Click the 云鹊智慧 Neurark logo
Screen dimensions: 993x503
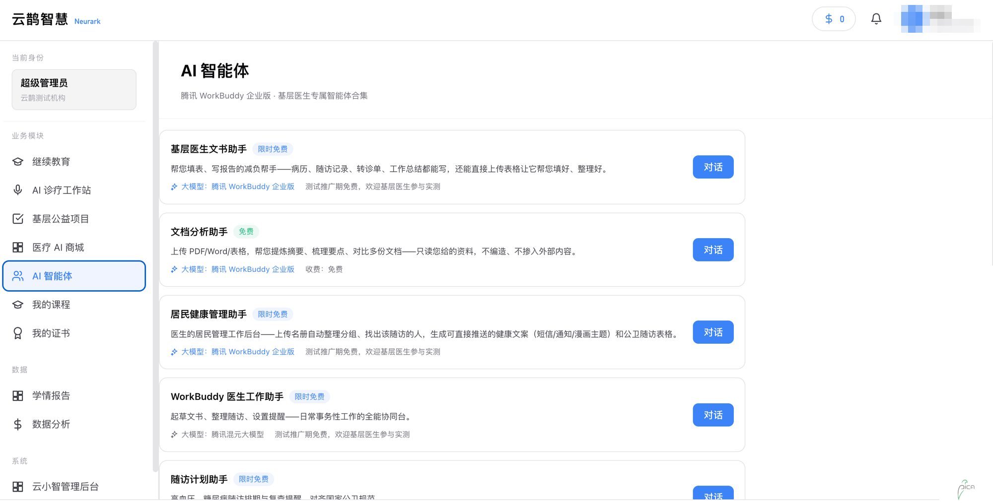click(x=56, y=19)
